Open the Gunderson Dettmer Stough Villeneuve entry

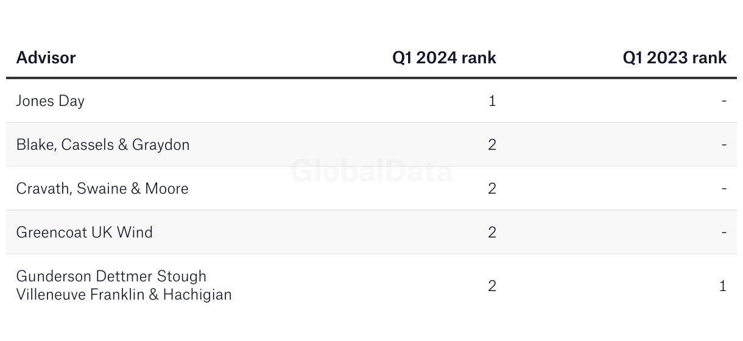coord(124,285)
